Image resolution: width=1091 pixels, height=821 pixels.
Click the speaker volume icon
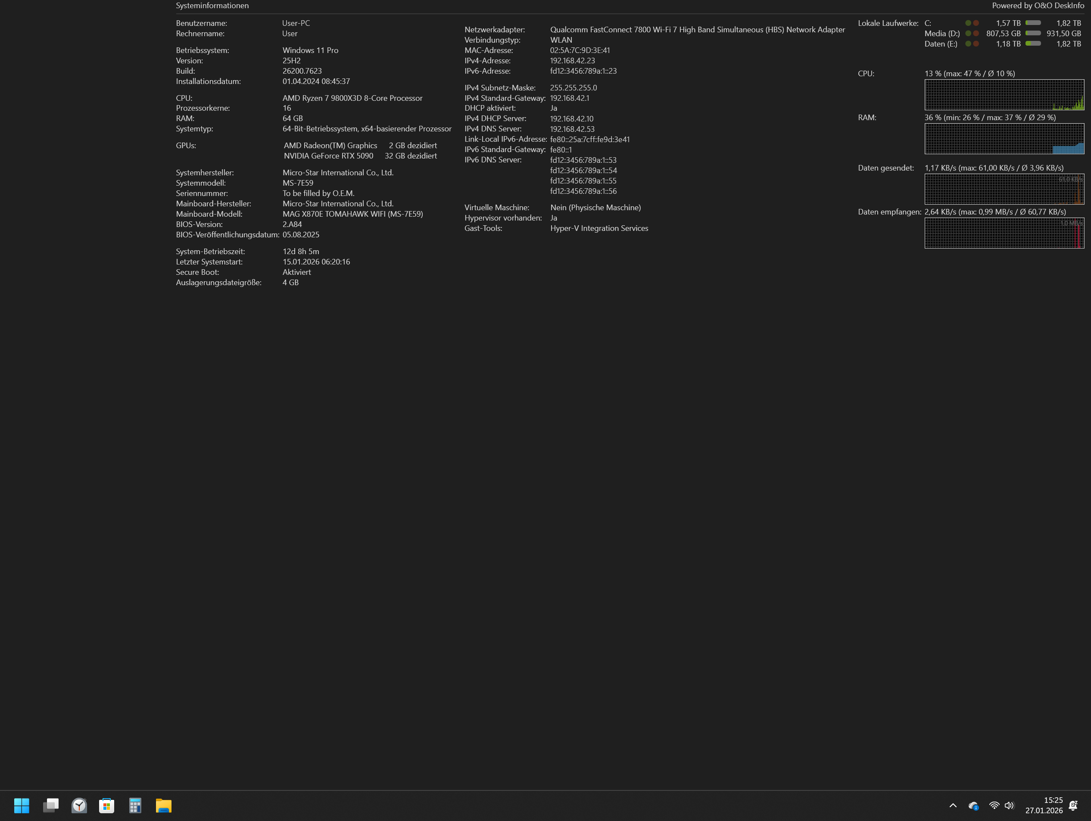[x=1009, y=806]
